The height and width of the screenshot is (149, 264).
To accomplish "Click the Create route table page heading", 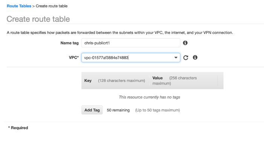I will [x=38, y=19].
